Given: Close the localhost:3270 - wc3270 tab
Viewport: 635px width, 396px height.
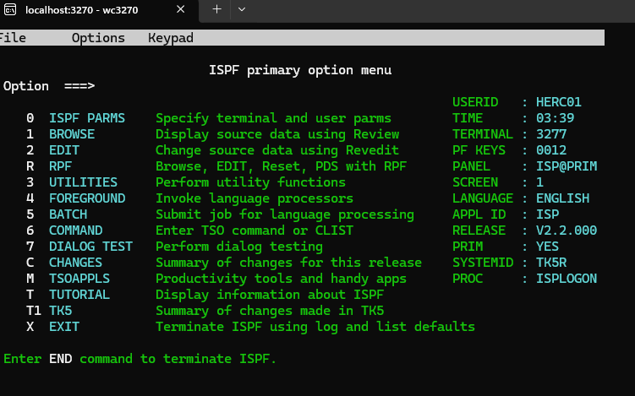Looking at the screenshot, I should tap(181, 9).
